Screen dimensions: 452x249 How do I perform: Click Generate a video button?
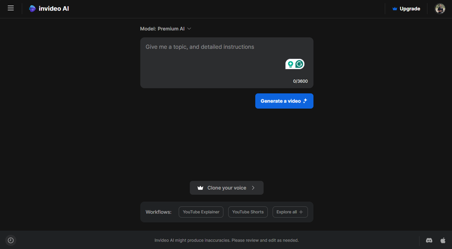click(284, 101)
